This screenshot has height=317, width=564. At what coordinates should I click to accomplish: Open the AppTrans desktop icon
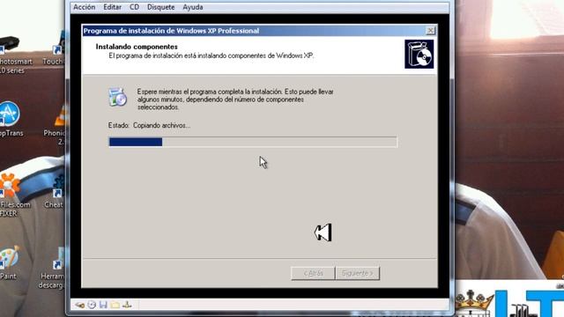point(10,120)
